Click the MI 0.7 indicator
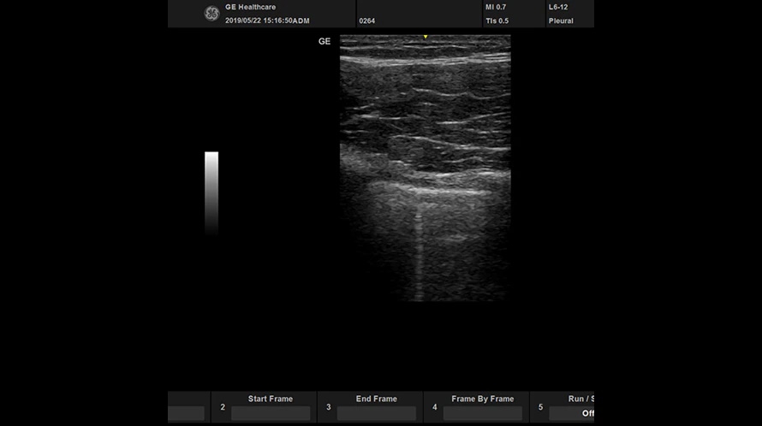762x426 pixels. click(496, 7)
